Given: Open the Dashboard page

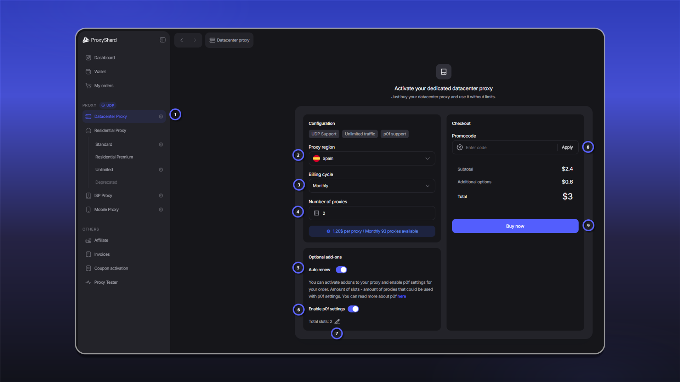Looking at the screenshot, I should [x=124, y=58].
